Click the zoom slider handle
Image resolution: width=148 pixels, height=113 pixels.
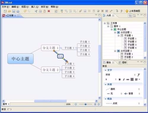[x=86, y=104]
